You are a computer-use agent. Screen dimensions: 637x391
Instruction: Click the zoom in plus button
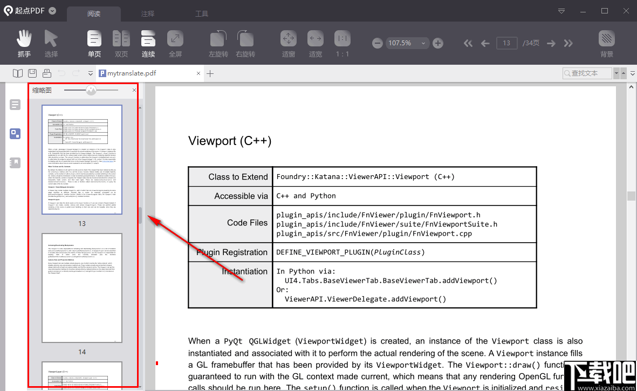point(438,43)
